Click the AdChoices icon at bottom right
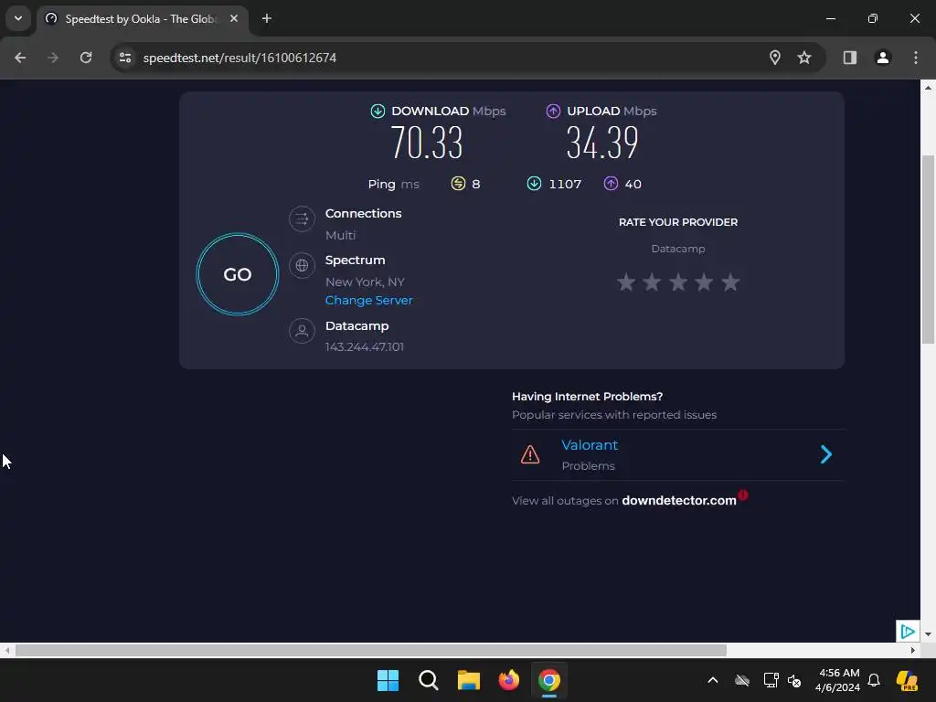This screenshot has width=936, height=702. [x=908, y=632]
